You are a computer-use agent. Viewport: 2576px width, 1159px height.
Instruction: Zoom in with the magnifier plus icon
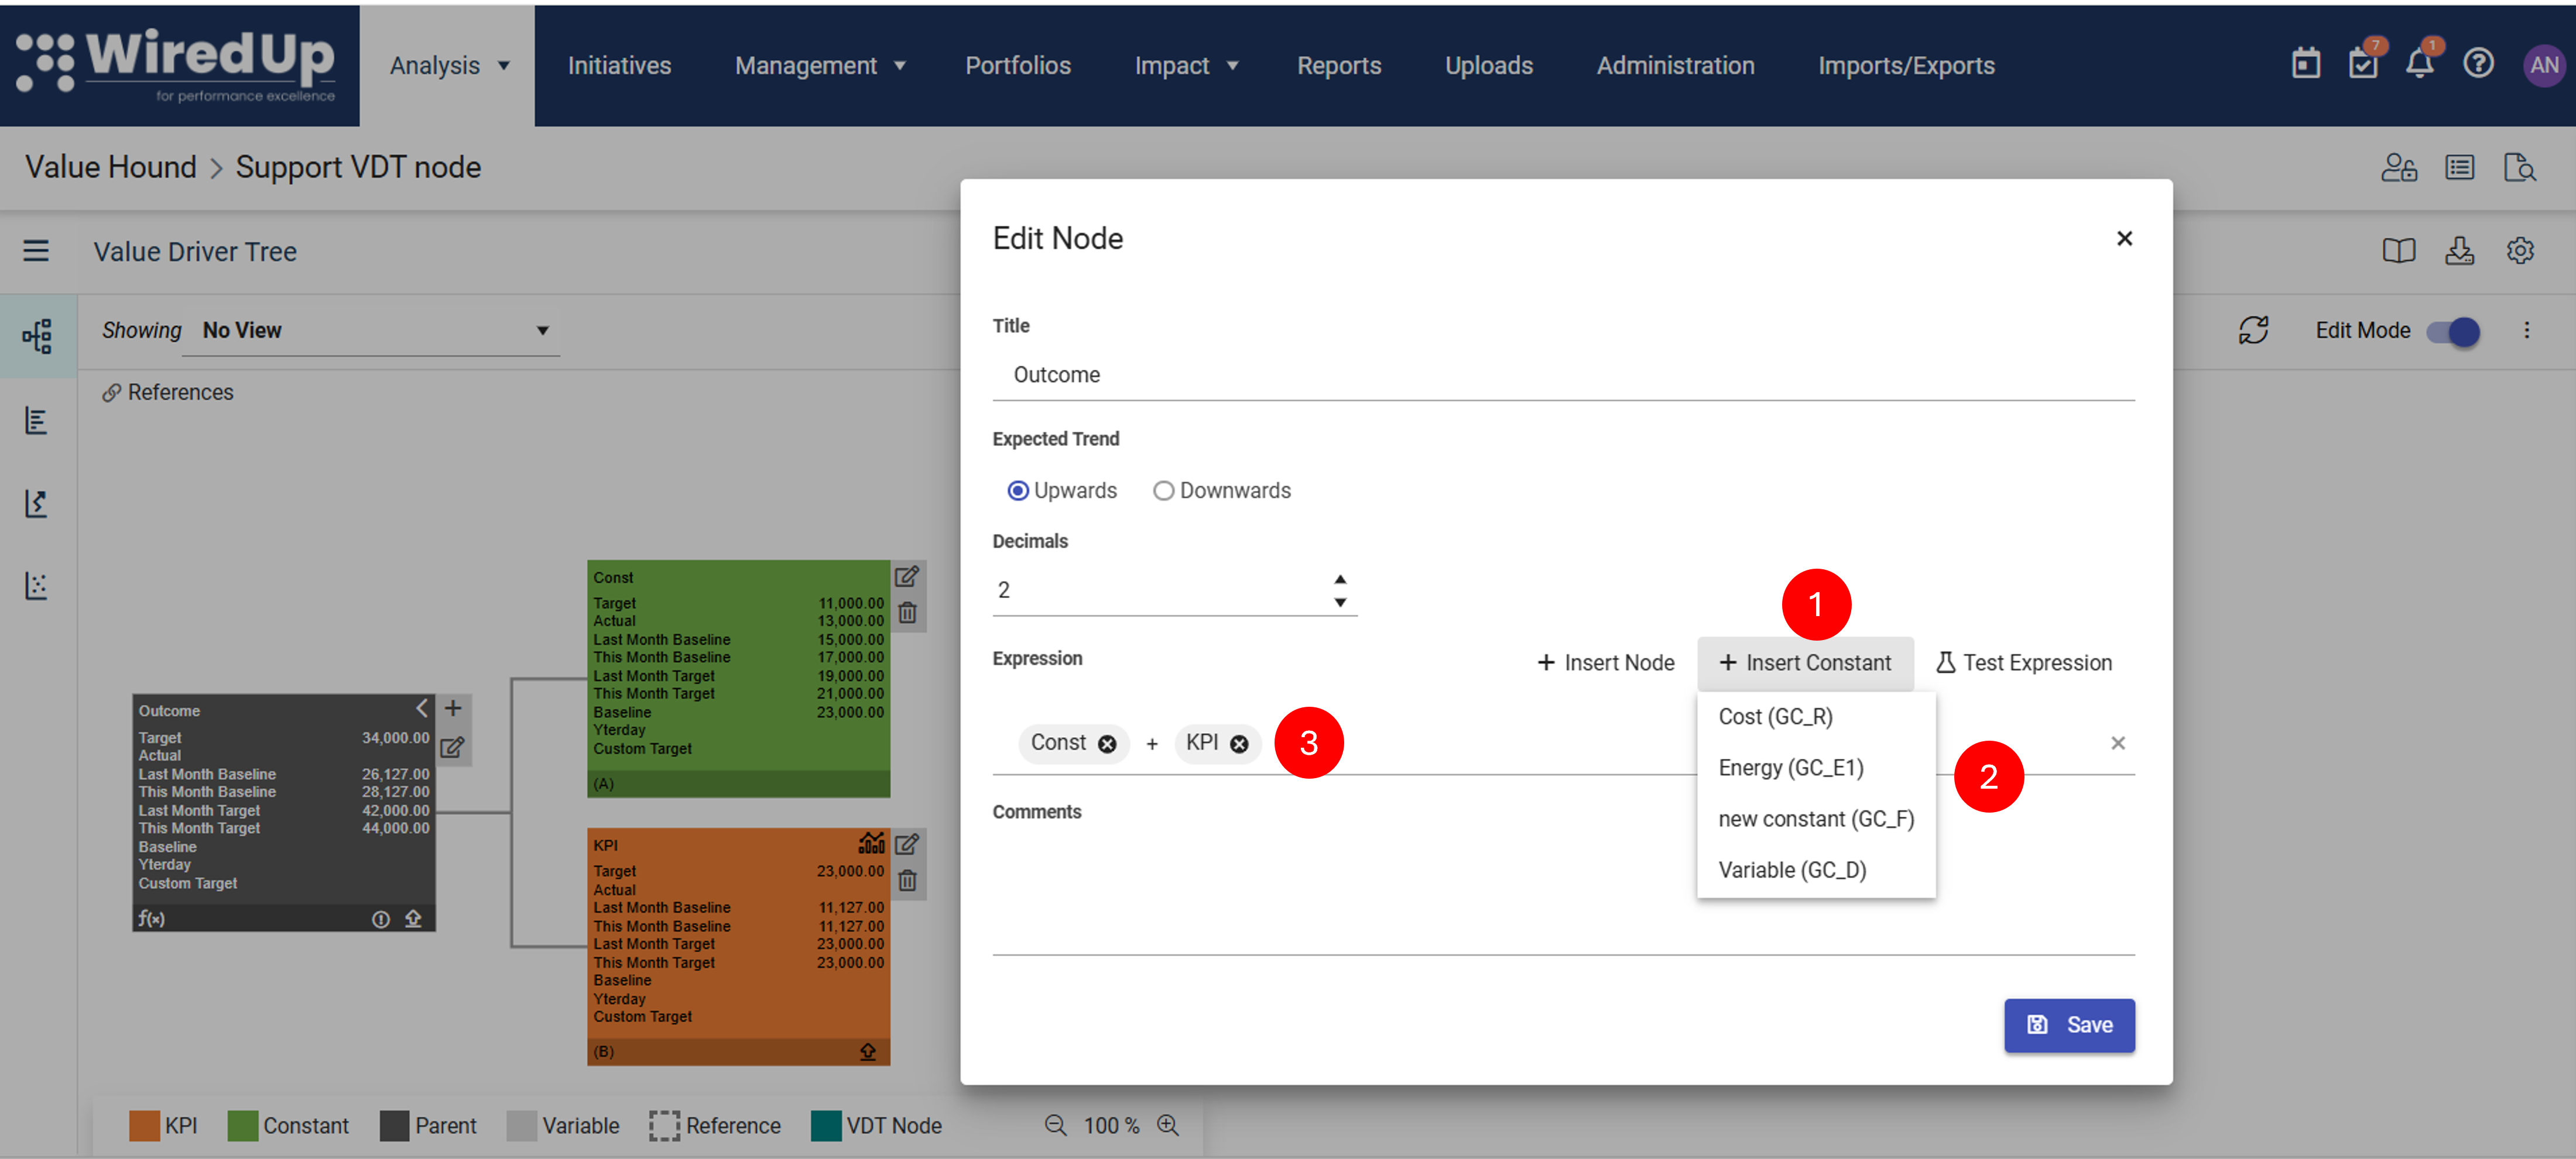pos(1168,1125)
